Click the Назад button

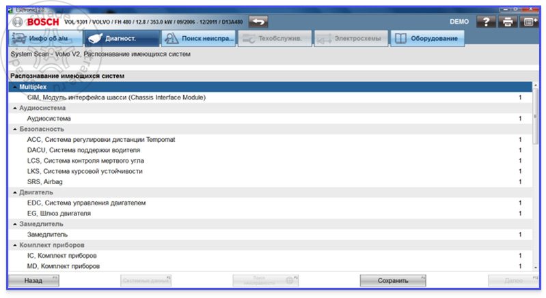tap(33, 281)
